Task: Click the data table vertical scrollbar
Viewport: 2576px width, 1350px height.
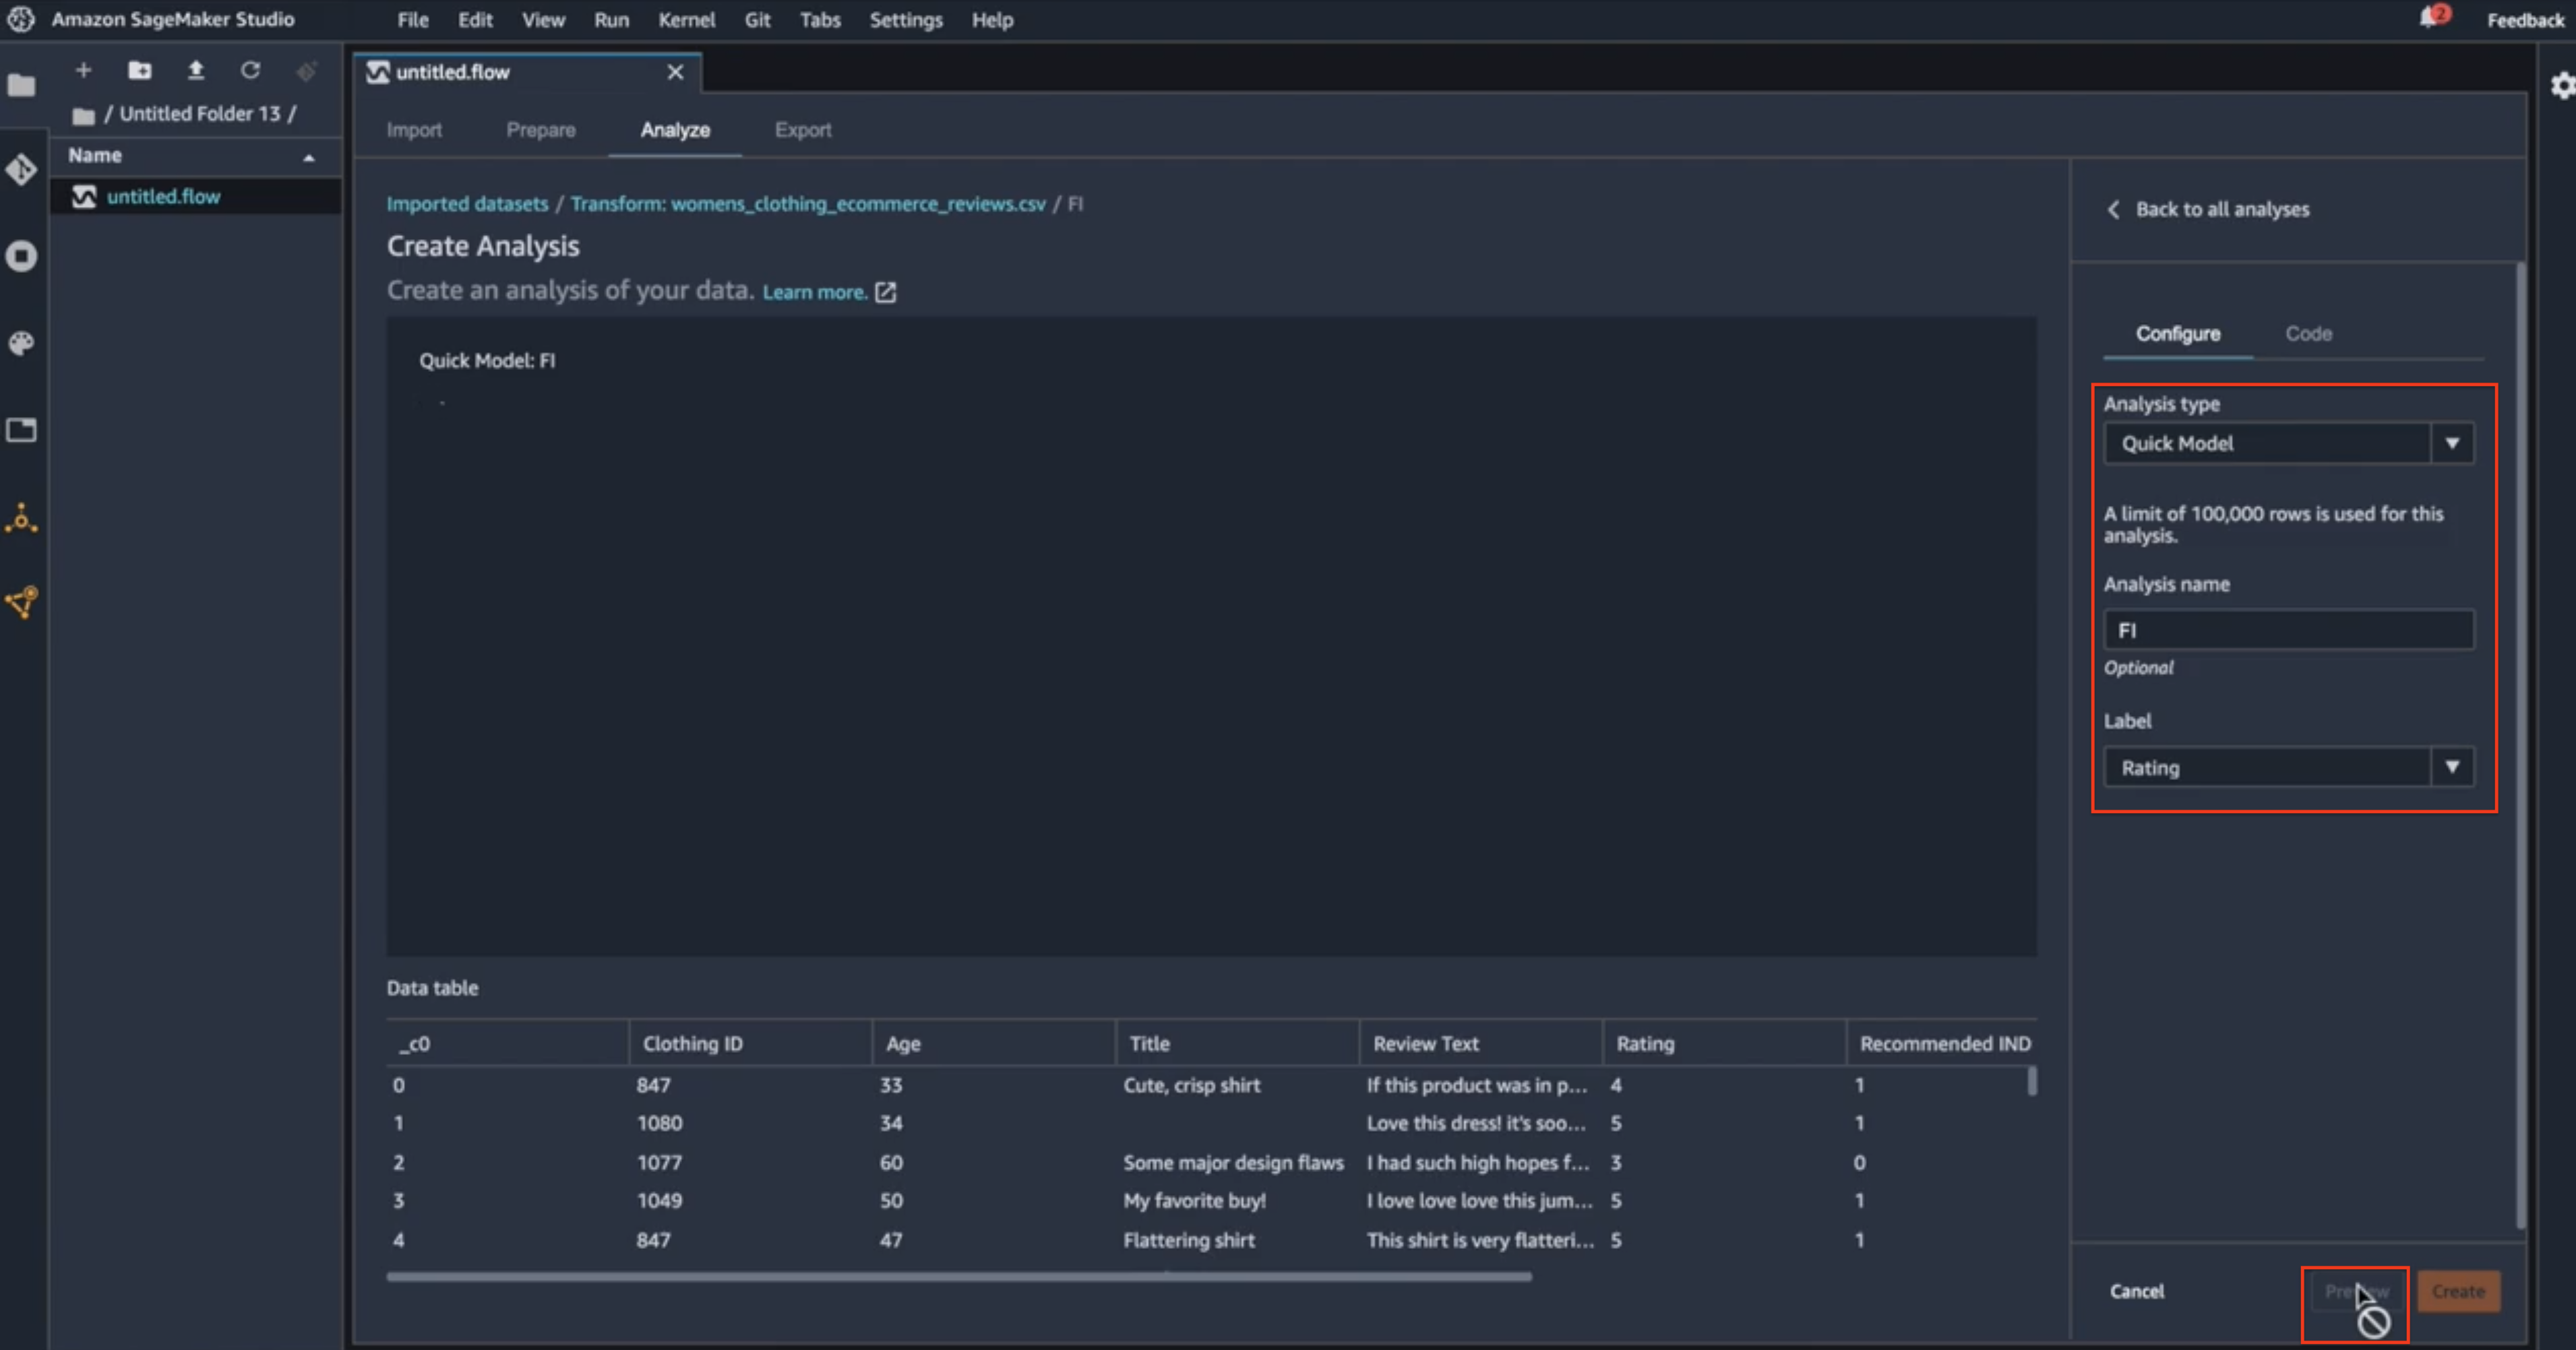Action: pos(2031,1081)
